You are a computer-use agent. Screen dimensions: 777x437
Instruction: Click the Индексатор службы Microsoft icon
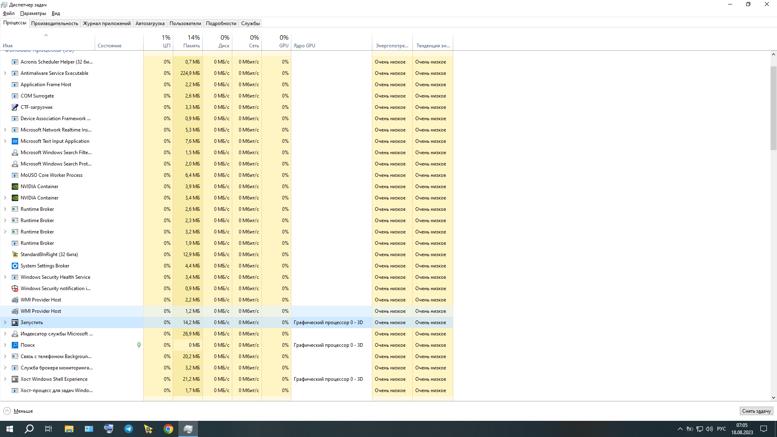tap(15, 334)
